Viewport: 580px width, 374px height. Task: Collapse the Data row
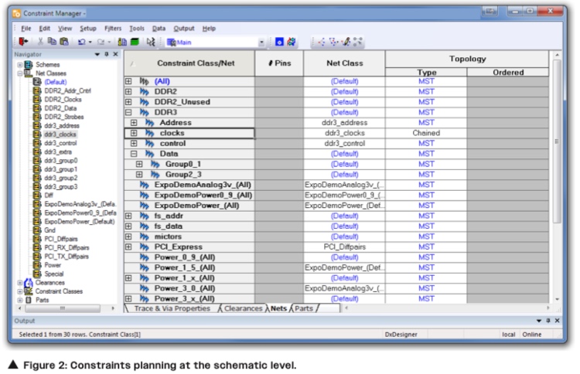[134, 154]
